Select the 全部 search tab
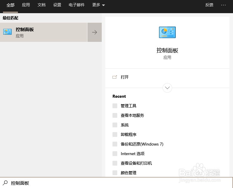 point(10,5)
